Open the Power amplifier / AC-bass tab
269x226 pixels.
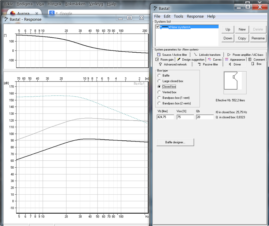click(x=245, y=55)
